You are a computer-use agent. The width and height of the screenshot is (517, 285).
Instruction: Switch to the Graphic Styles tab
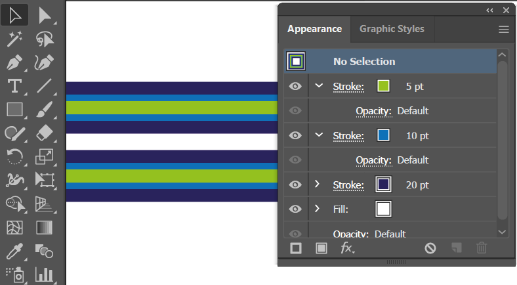pyautogui.click(x=392, y=29)
